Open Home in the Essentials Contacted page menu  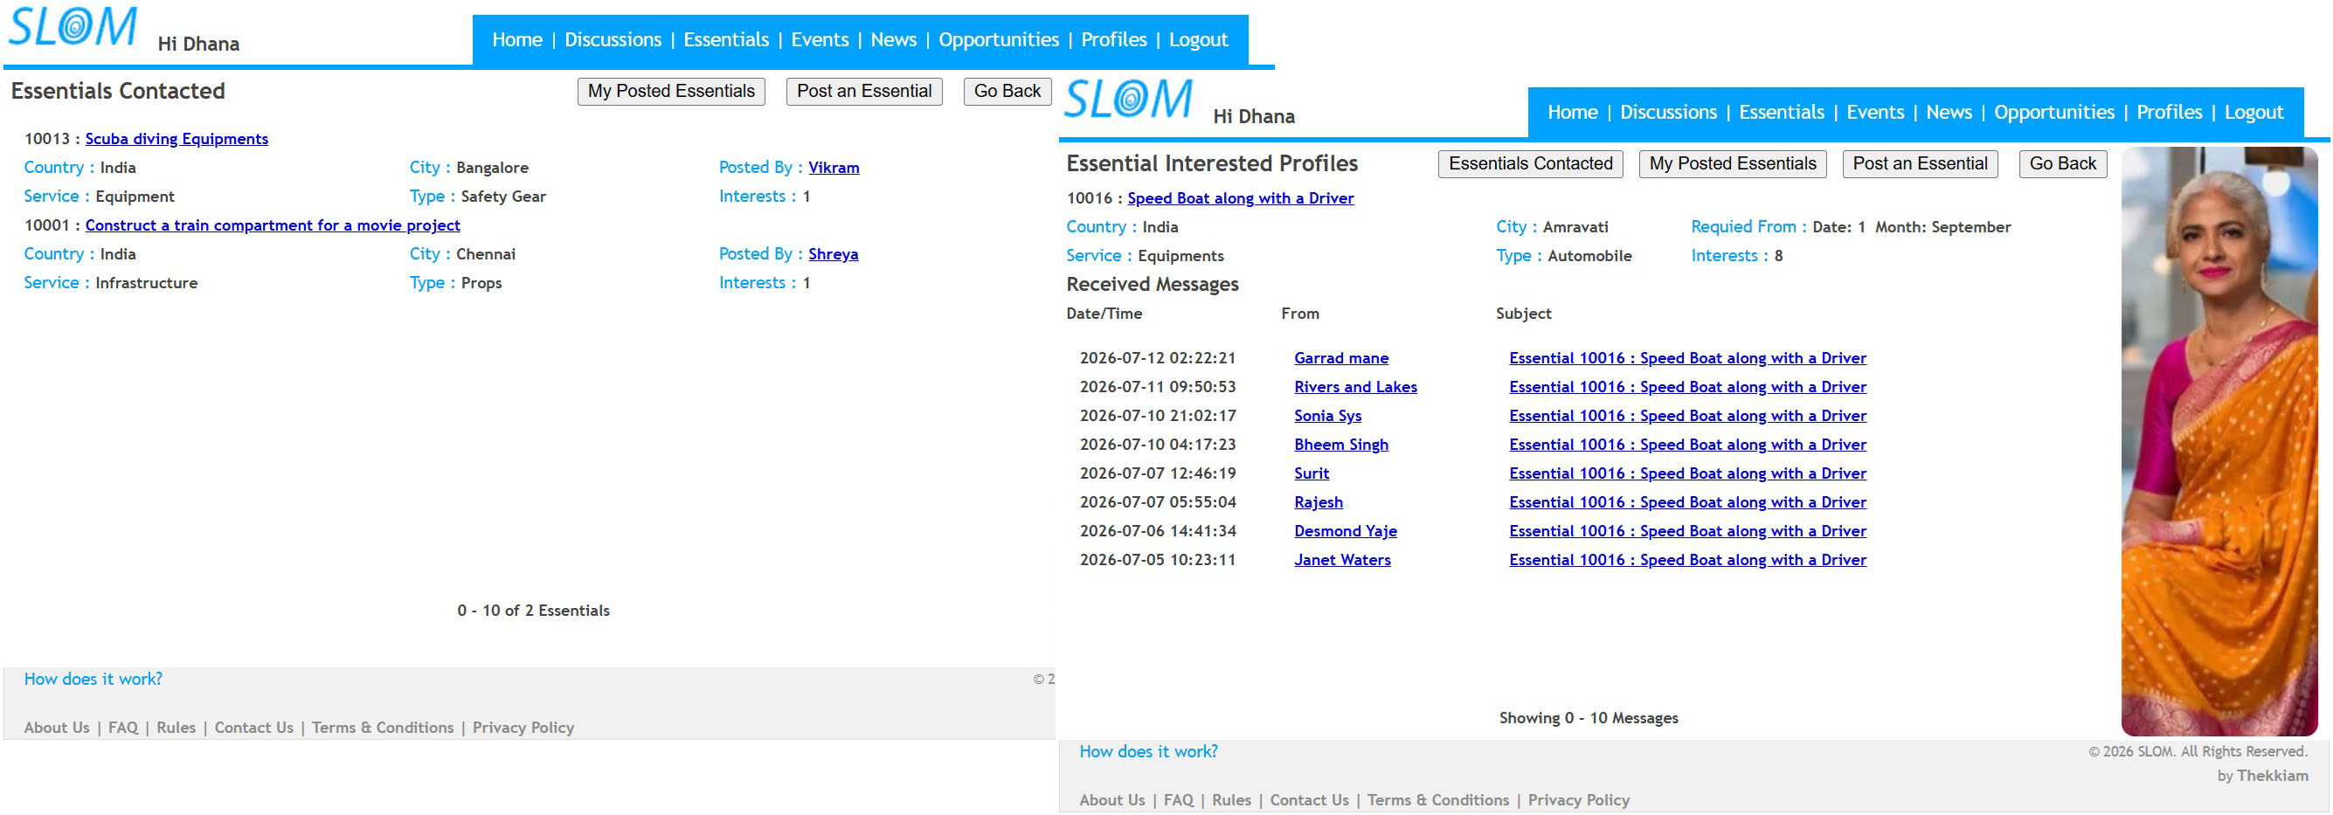[517, 40]
